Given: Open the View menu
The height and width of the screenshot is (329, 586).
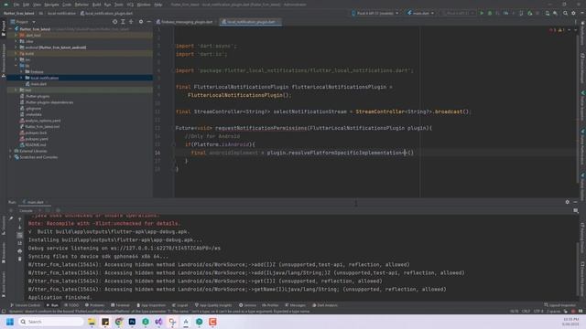Looking at the screenshot, I should pos(37,5).
